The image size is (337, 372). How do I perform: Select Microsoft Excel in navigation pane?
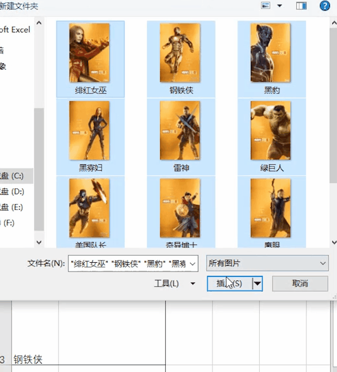click(x=16, y=30)
